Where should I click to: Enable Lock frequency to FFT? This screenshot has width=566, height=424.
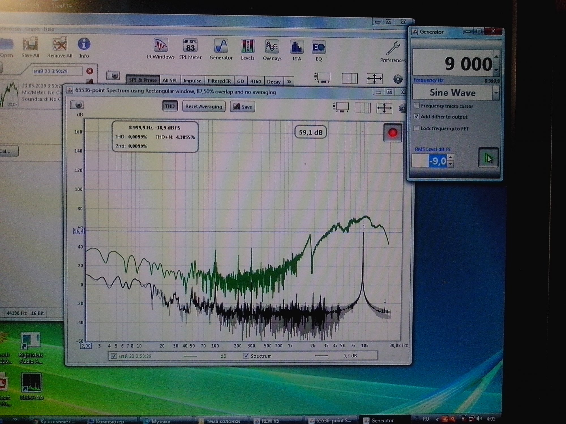pos(417,128)
